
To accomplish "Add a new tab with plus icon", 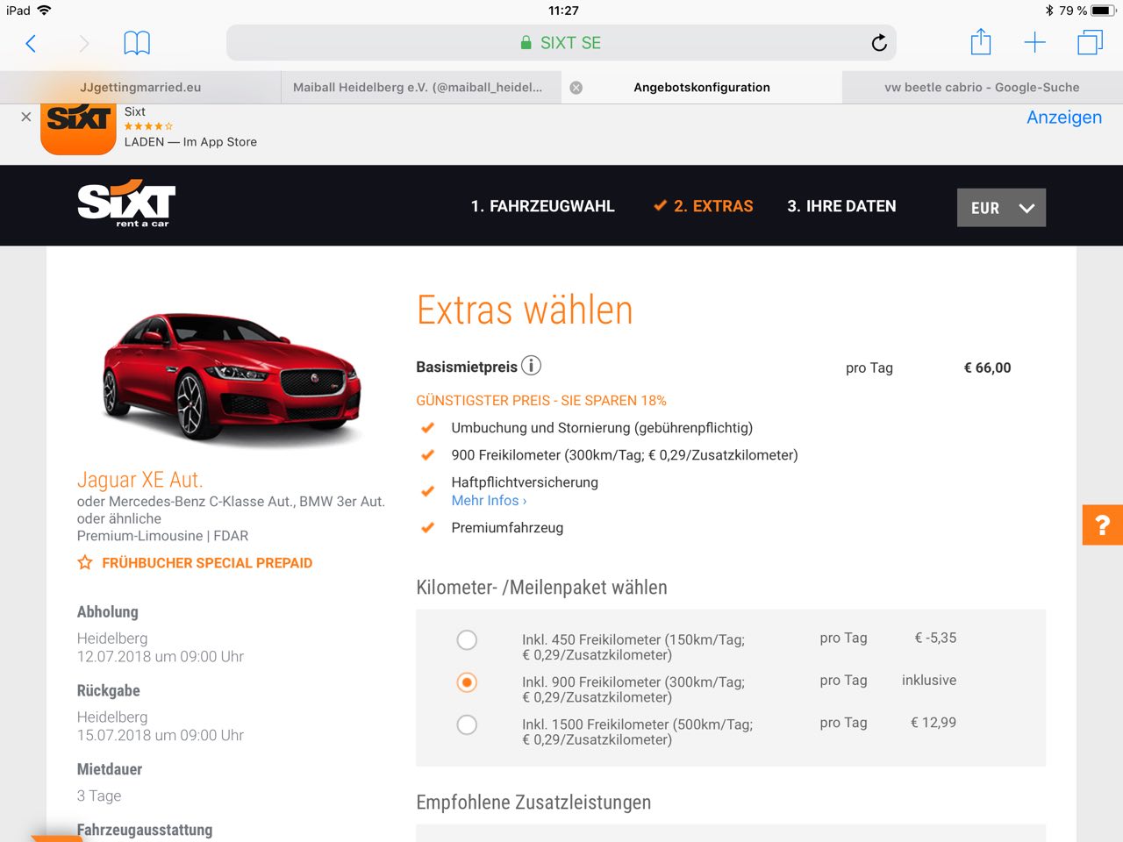I will 1034,43.
